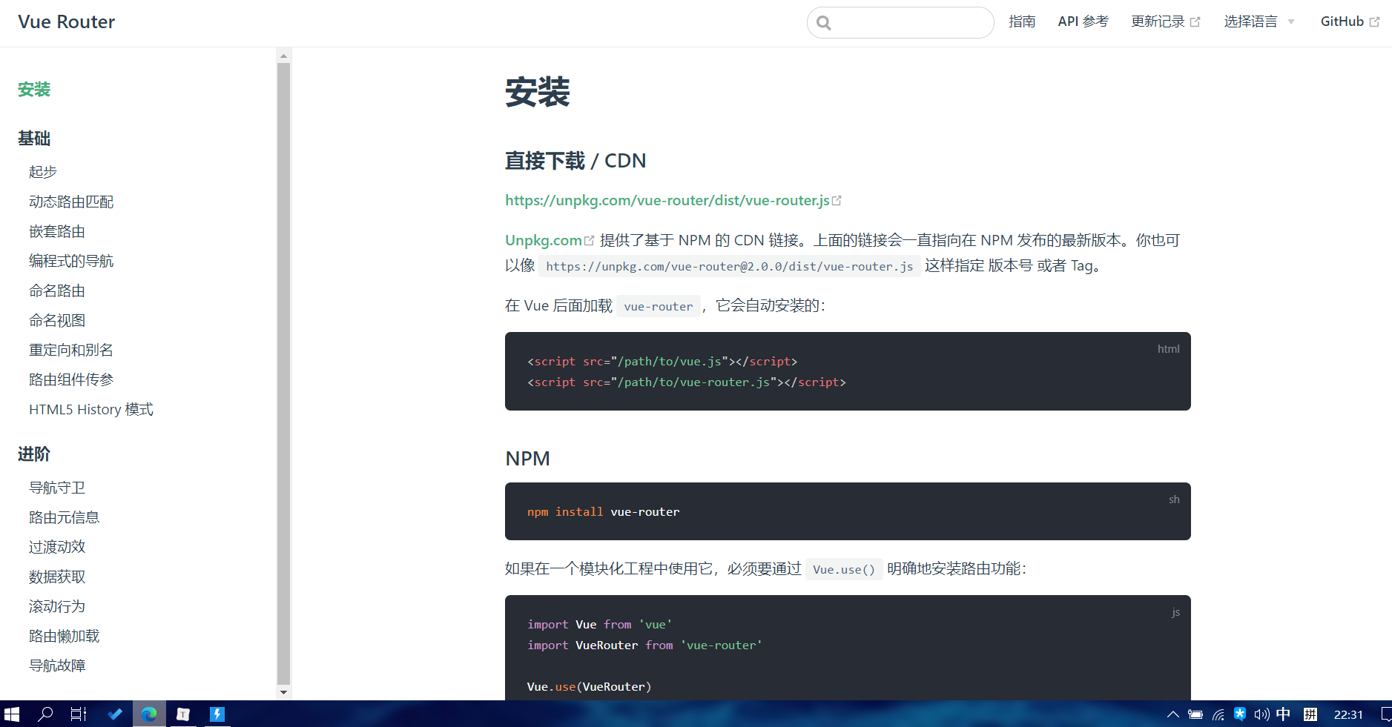
Task: Click the 直接下载 / CDN heading
Action: click(575, 161)
